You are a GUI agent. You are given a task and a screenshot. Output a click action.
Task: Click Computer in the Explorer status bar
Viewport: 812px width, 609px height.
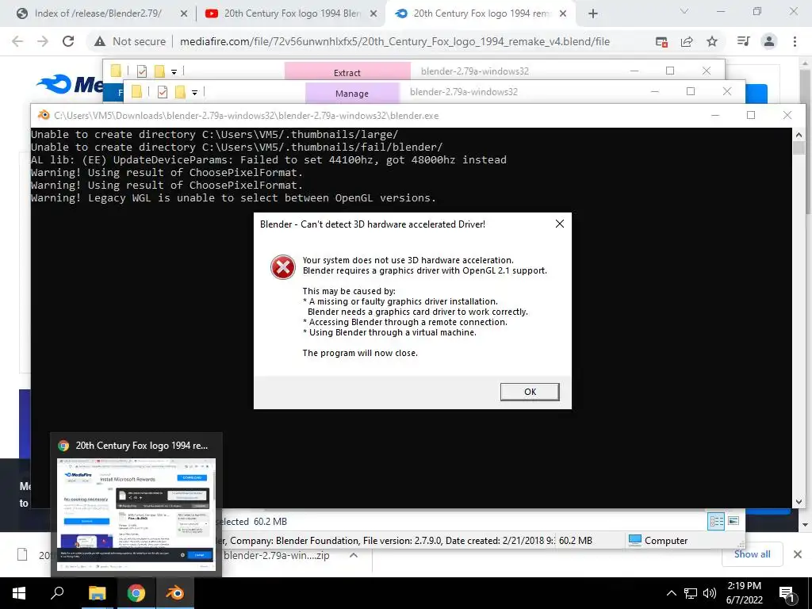pyautogui.click(x=658, y=541)
